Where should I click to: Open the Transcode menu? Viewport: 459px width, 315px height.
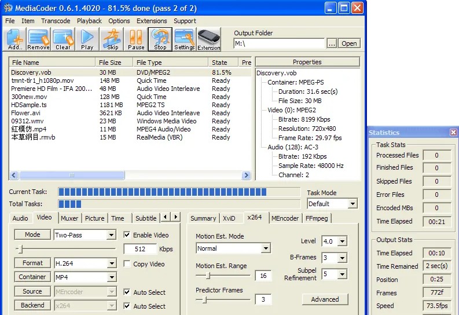tap(56, 21)
